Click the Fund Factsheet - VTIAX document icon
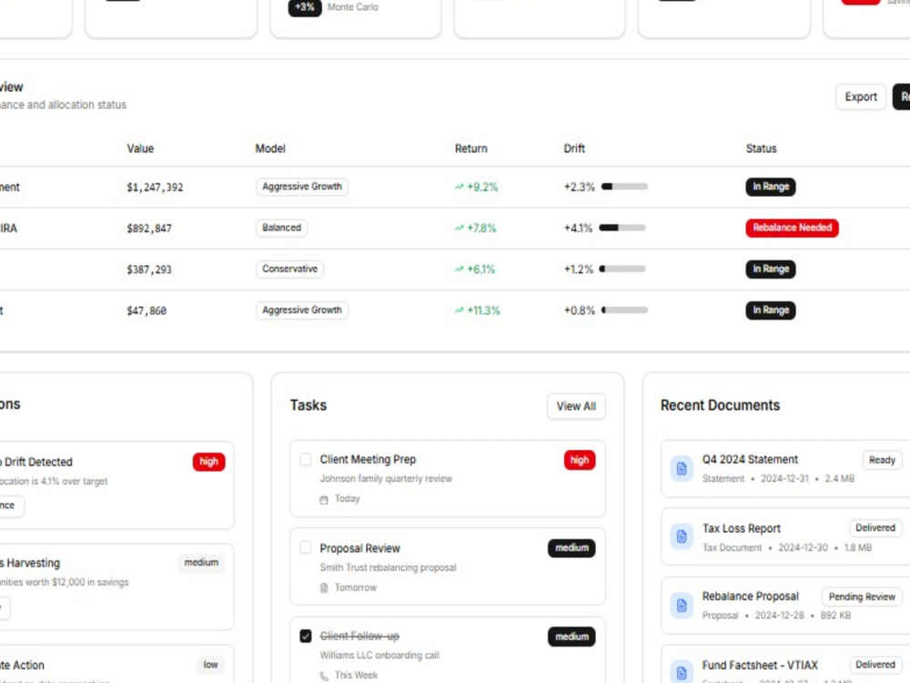 tap(682, 673)
